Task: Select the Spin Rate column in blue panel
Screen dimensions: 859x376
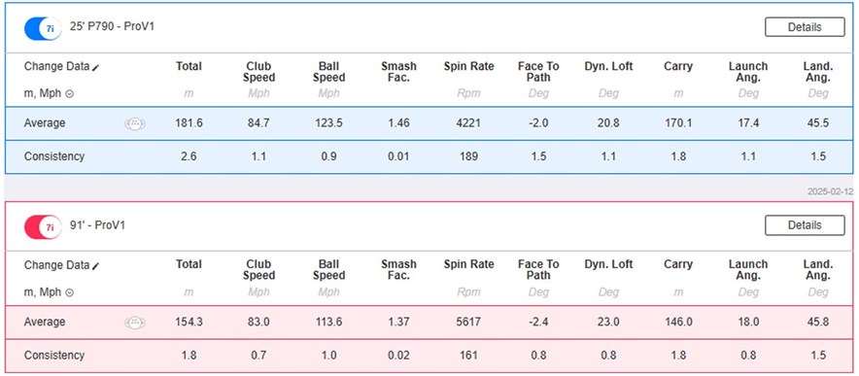Action: pos(469,66)
